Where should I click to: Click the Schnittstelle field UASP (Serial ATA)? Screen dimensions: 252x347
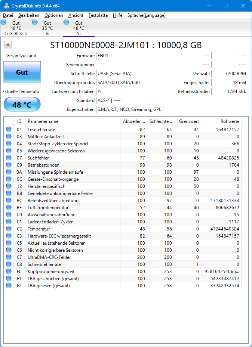click(129, 74)
